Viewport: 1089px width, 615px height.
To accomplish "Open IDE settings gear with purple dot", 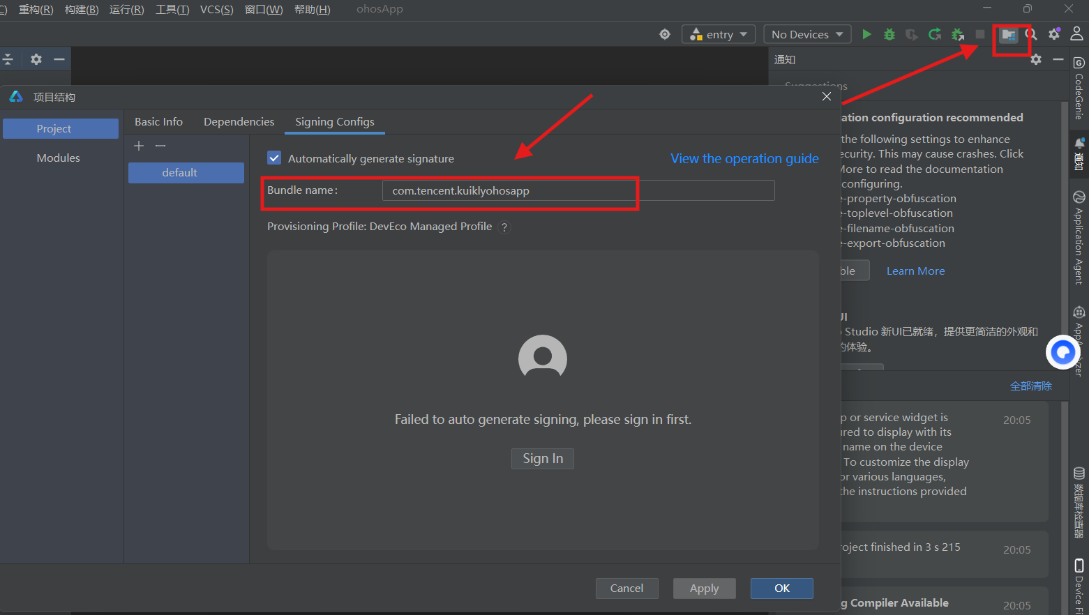I will 1054,33.
